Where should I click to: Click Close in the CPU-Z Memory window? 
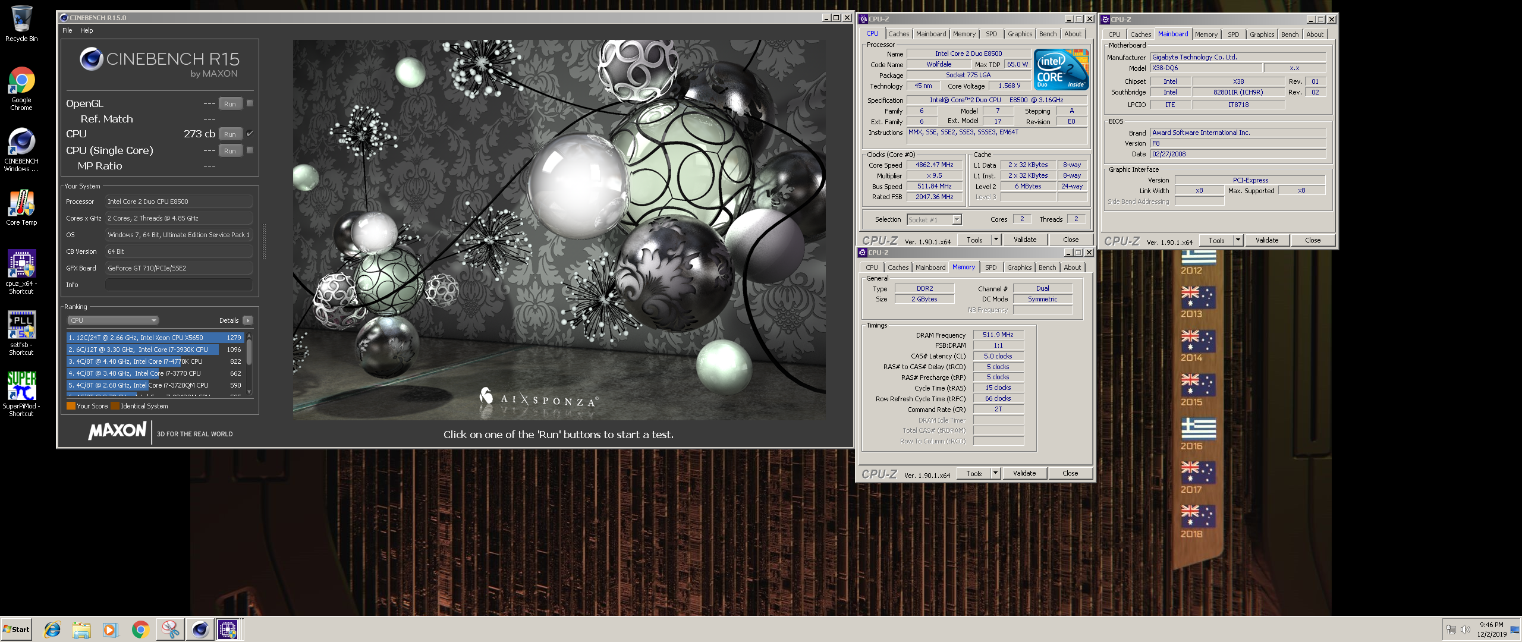(1070, 473)
